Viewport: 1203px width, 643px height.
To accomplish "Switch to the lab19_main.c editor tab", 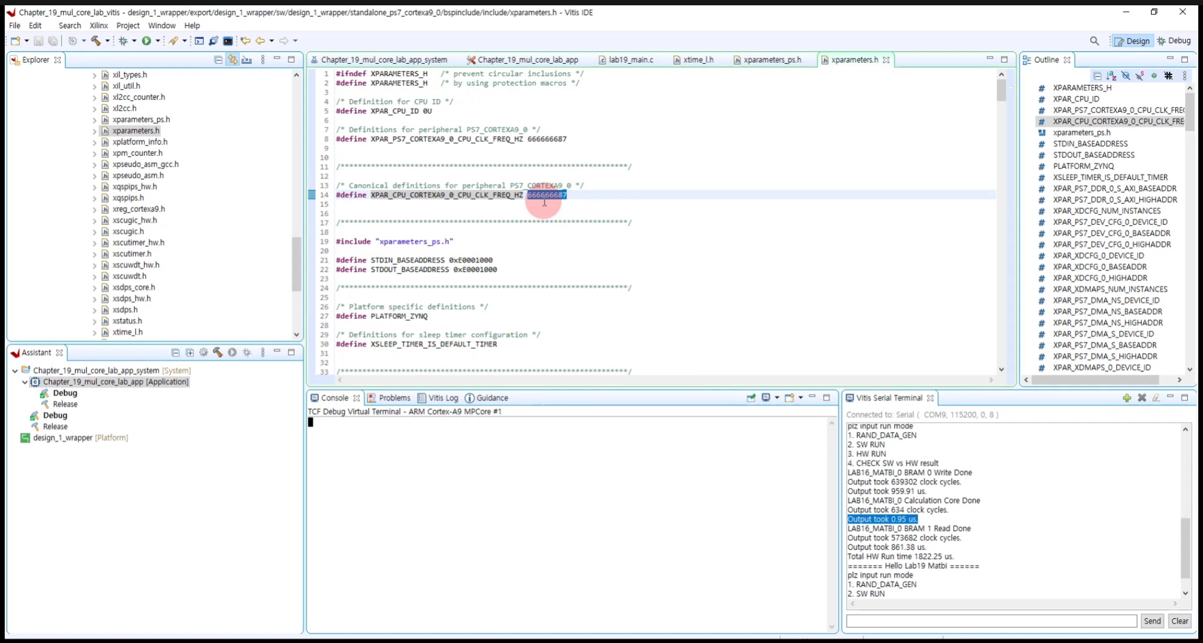I will pyautogui.click(x=631, y=60).
